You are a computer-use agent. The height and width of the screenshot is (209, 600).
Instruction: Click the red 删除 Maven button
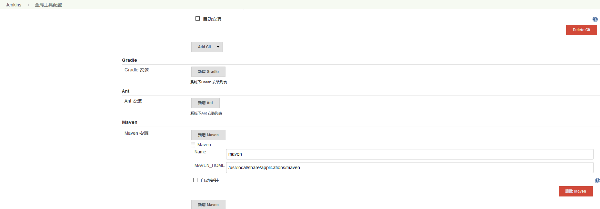pyautogui.click(x=575, y=191)
